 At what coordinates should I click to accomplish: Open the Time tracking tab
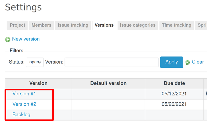177,25
